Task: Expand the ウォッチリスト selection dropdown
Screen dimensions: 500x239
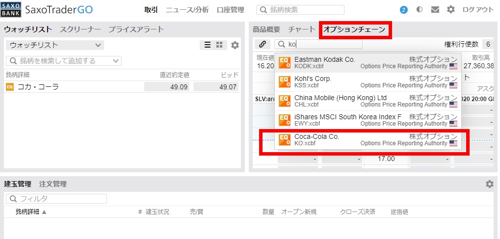Action: click(55, 45)
